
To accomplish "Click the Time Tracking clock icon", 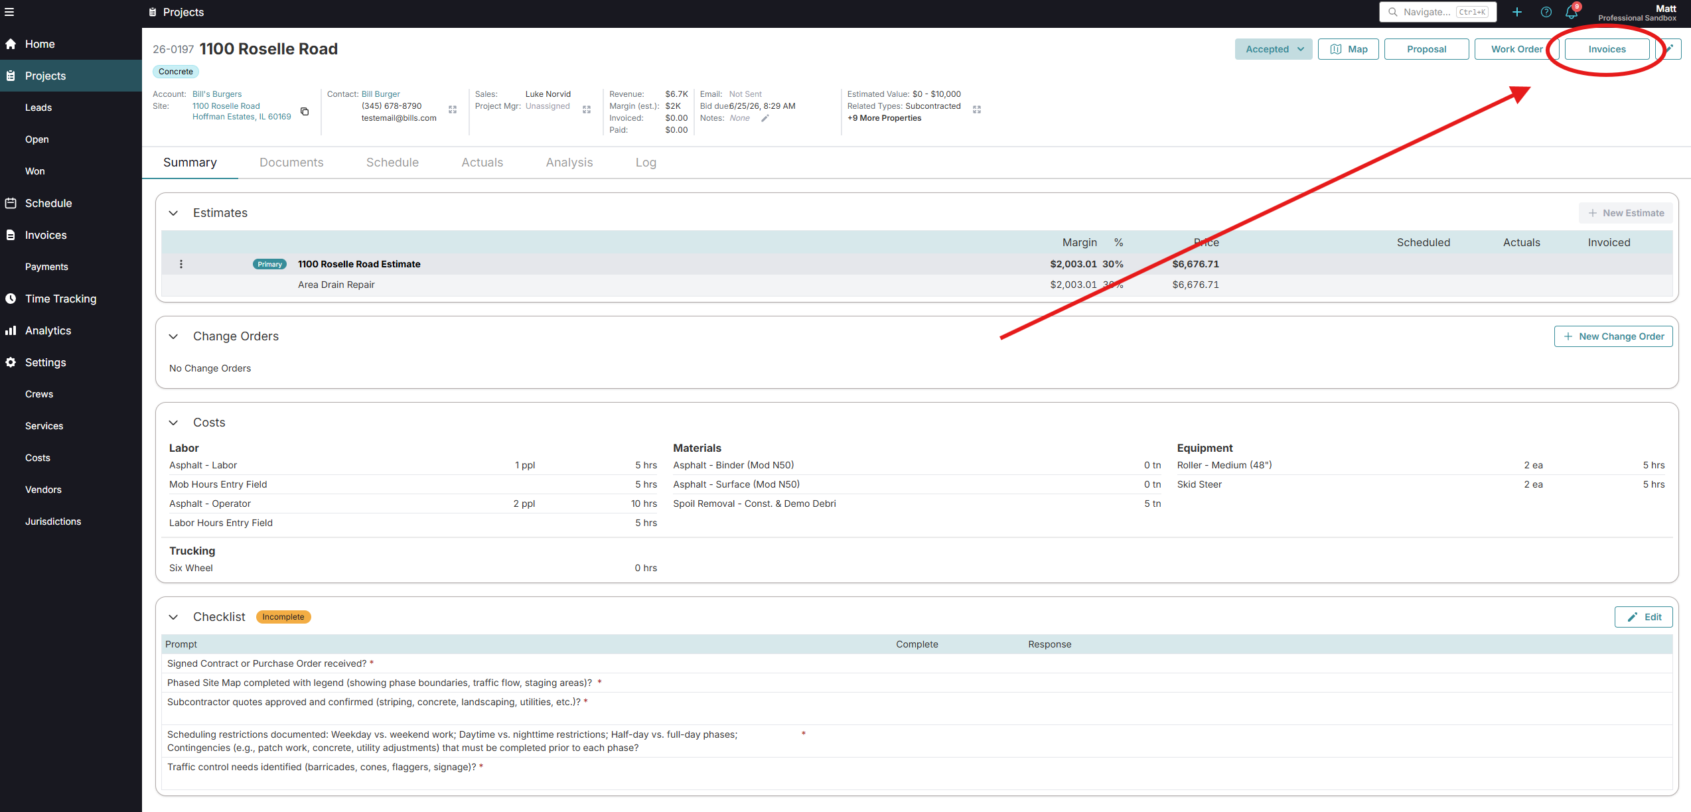I will tap(11, 299).
